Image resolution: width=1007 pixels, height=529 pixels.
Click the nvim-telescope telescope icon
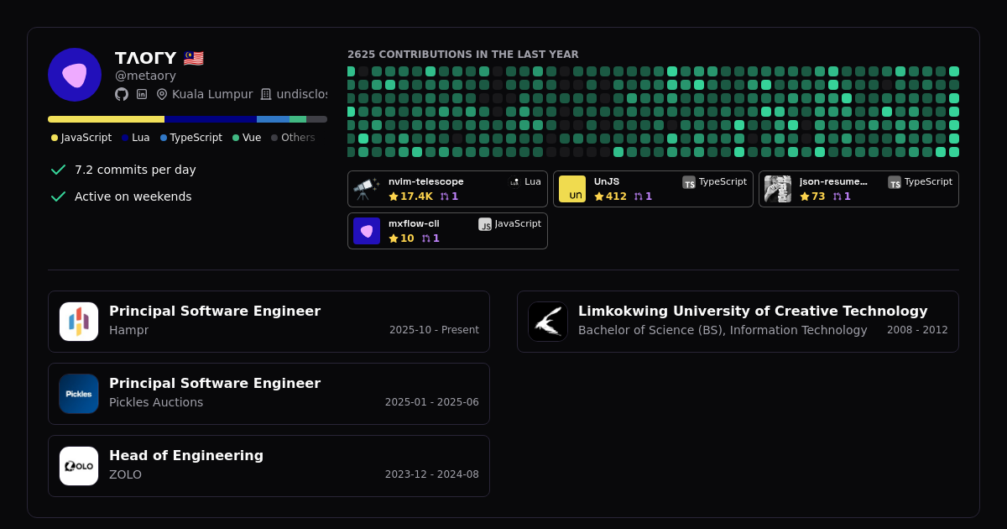click(367, 189)
